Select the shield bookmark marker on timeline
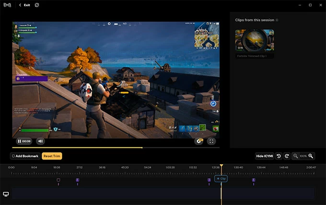The image size is (326, 205). 58,181
